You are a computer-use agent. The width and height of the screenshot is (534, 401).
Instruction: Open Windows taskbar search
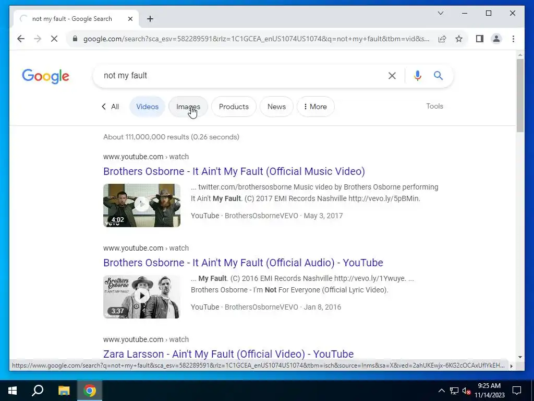(38, 391)
